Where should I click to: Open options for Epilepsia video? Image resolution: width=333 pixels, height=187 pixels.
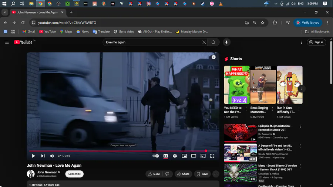(300, 126)
